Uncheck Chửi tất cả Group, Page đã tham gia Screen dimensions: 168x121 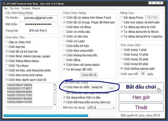point(64,22)
